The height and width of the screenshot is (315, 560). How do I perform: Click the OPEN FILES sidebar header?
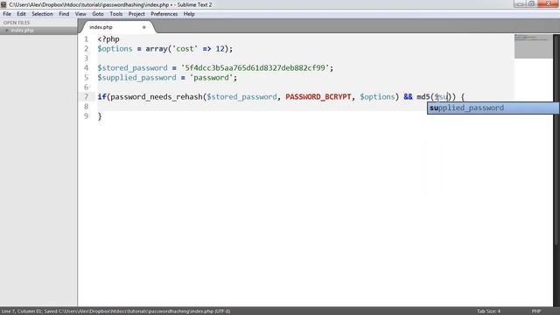pyautogui.click(x=17, y=23)
